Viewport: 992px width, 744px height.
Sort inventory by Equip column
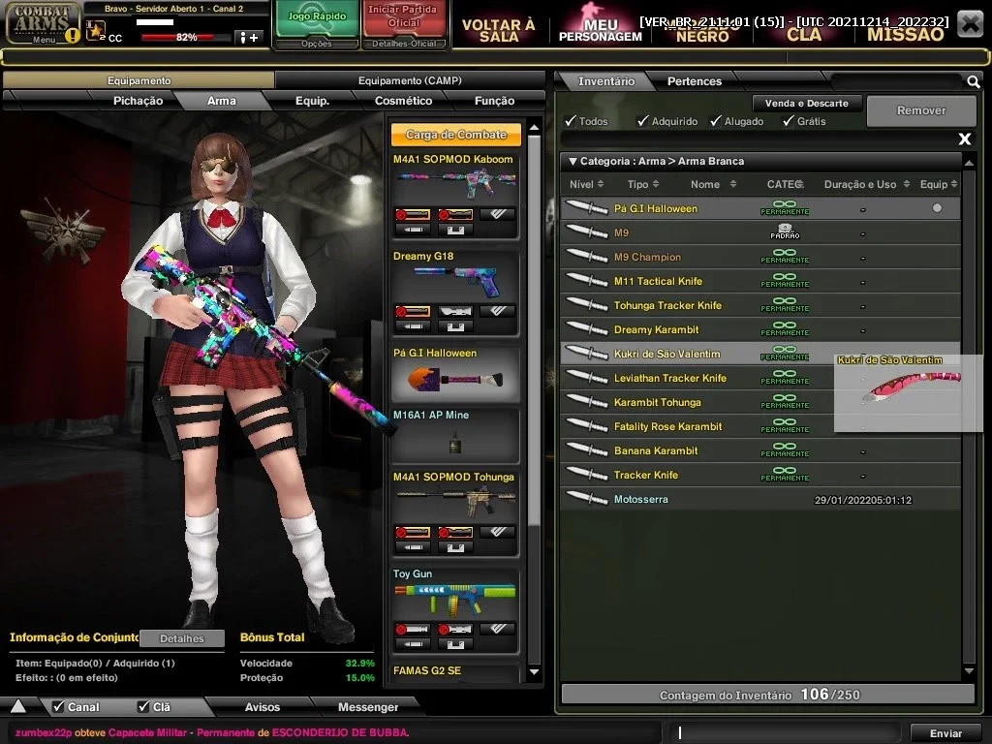tap(939, 184)
